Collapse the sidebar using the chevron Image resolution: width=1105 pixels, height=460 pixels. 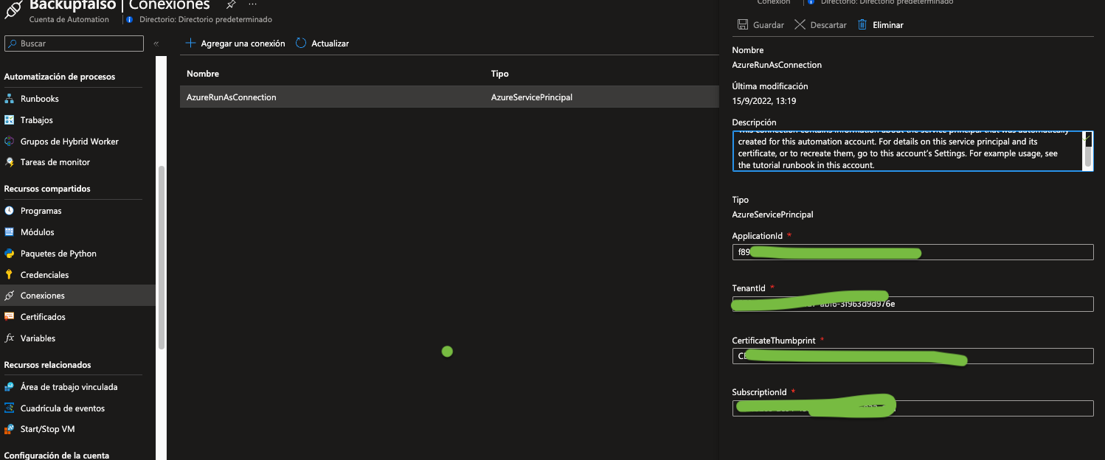point(156,44)
